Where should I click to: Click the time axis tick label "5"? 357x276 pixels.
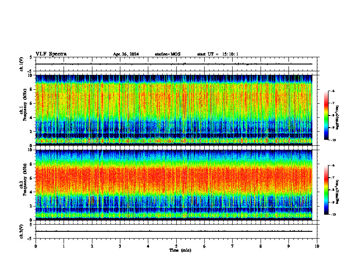coord(176,246)
